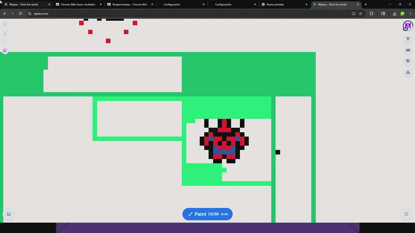This screenshot has height=233, width=415.
Task: Open the green Chrome profile avatar
Action: pos(402,14)
